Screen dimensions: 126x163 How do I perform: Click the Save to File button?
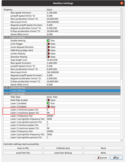23,148
